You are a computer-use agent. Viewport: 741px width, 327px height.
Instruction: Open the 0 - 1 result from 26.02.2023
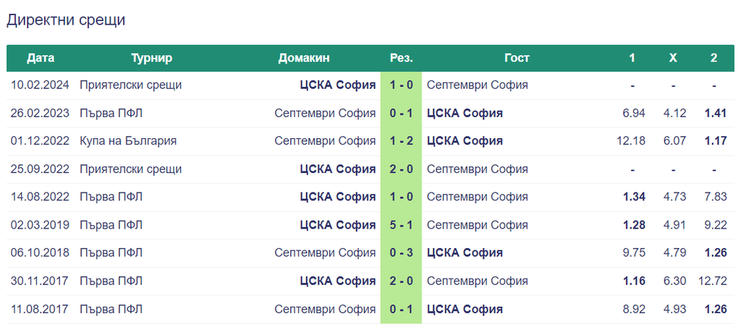(x=401, y=114)
